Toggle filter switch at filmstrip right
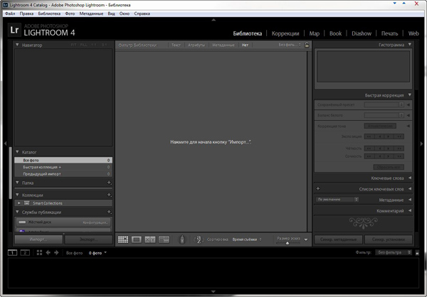Image resolution: width=427 pixels, height=297 pixels. pyautogui.click(x=417, y=253)
